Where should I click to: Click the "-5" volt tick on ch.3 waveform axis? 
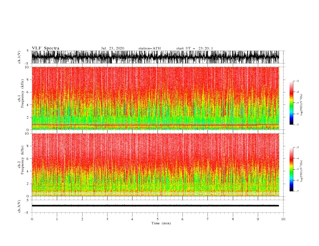pyautogui.click(x=27, y=213)
